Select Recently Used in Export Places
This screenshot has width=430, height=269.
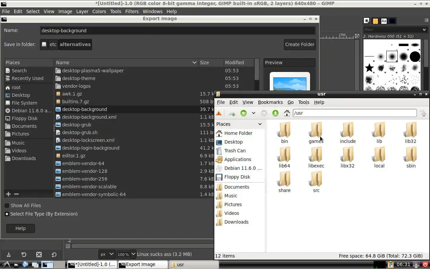coord(28,78)
